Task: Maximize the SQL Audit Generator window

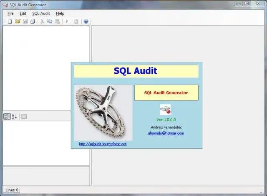Action: pyautogui.click(x=247, y=4)
